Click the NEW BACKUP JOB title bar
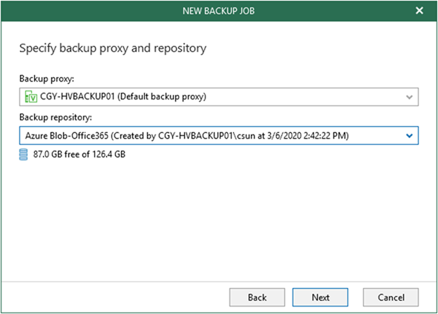Viewport: 438px width, 314px height. [x=219, y=11]
